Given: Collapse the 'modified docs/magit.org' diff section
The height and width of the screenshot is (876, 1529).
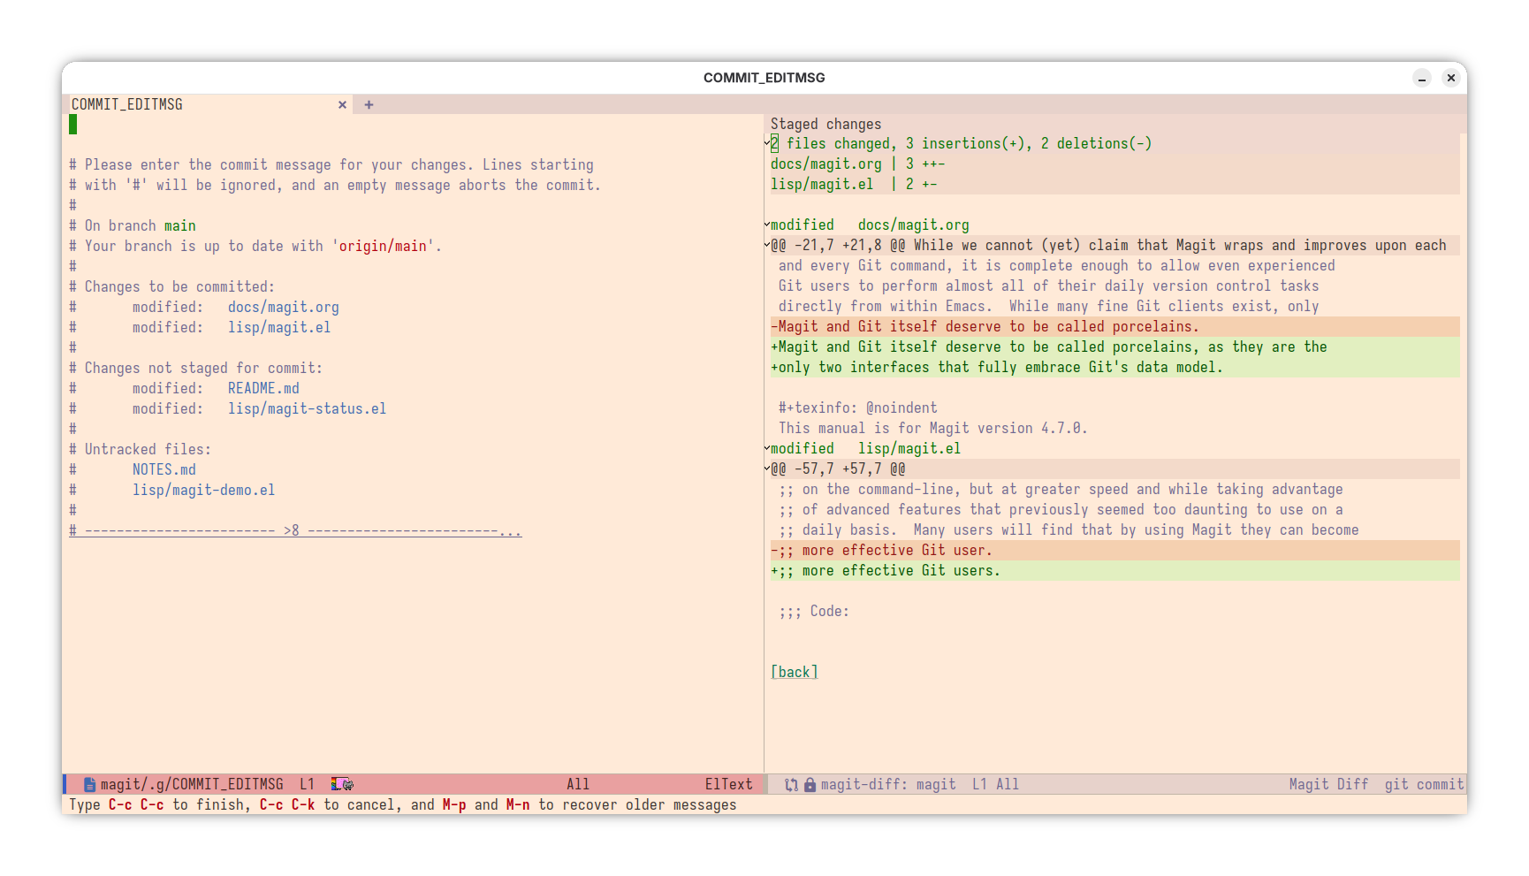Looking at the screenshot, I should pyautogui.click(x=767, y=225).
